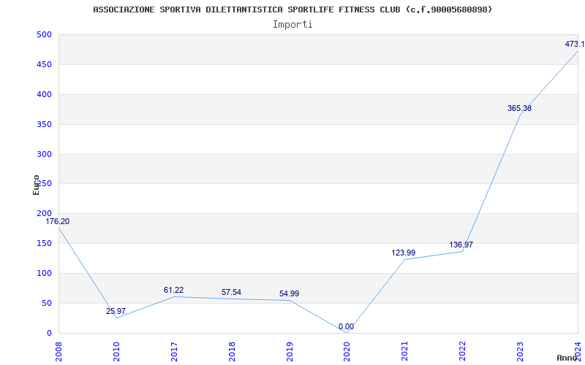Click the 2022 x-axis year label

(x=462, y=351)
